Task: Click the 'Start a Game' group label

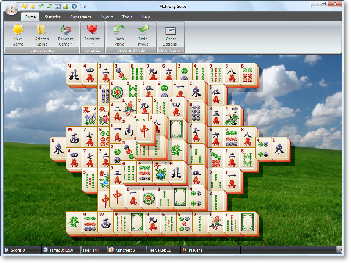Action: click(42, 50)
